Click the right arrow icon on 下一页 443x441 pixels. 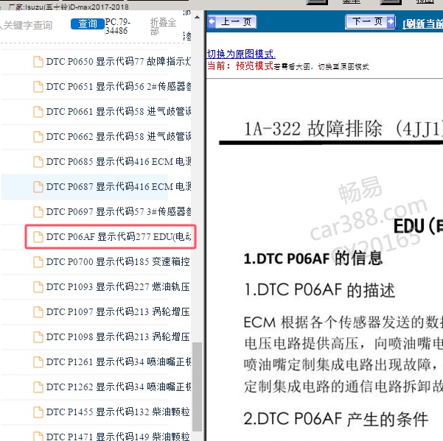click(x=391, y=22)
